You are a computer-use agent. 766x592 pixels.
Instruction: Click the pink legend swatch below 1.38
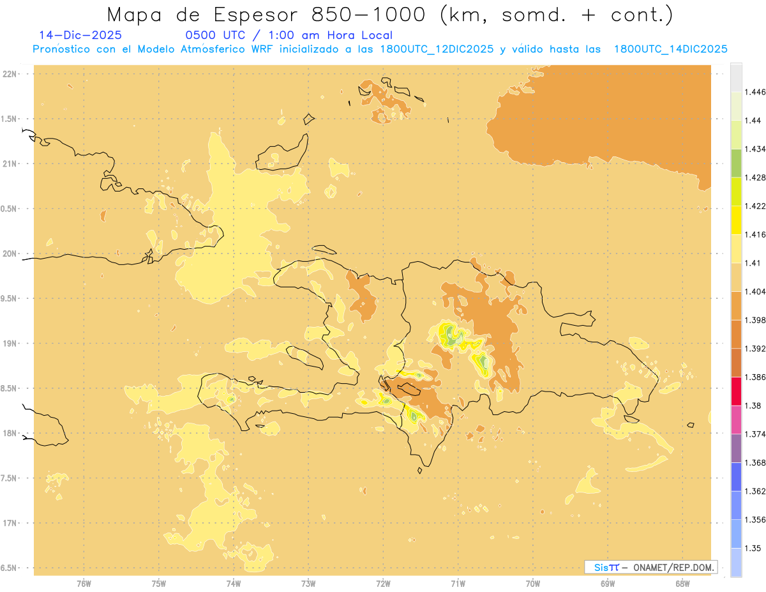[x=736, y=420]
